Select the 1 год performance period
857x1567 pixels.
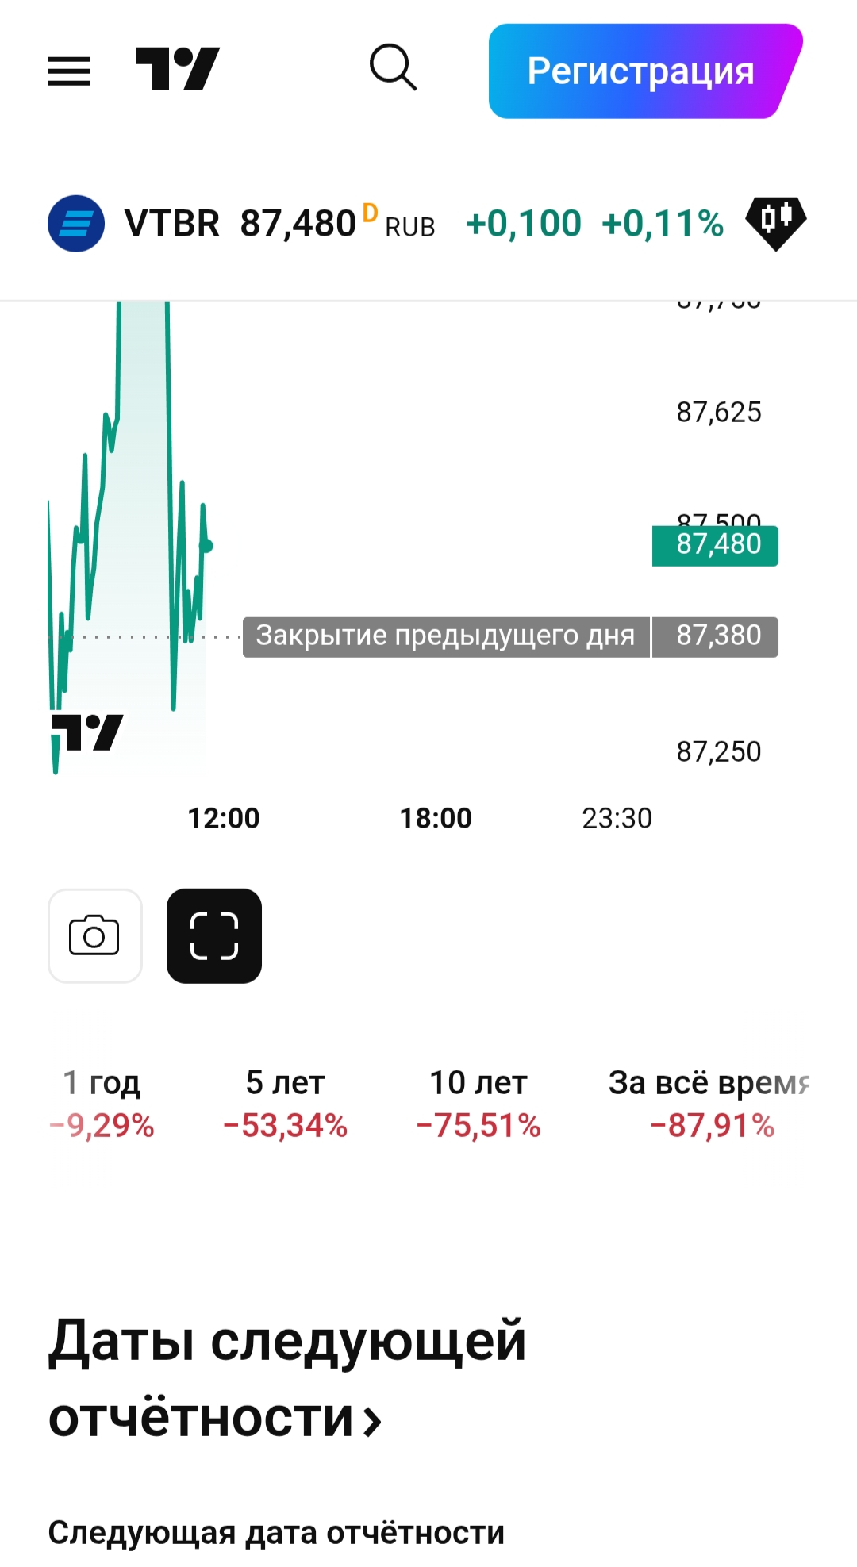tap(102, 1104)
